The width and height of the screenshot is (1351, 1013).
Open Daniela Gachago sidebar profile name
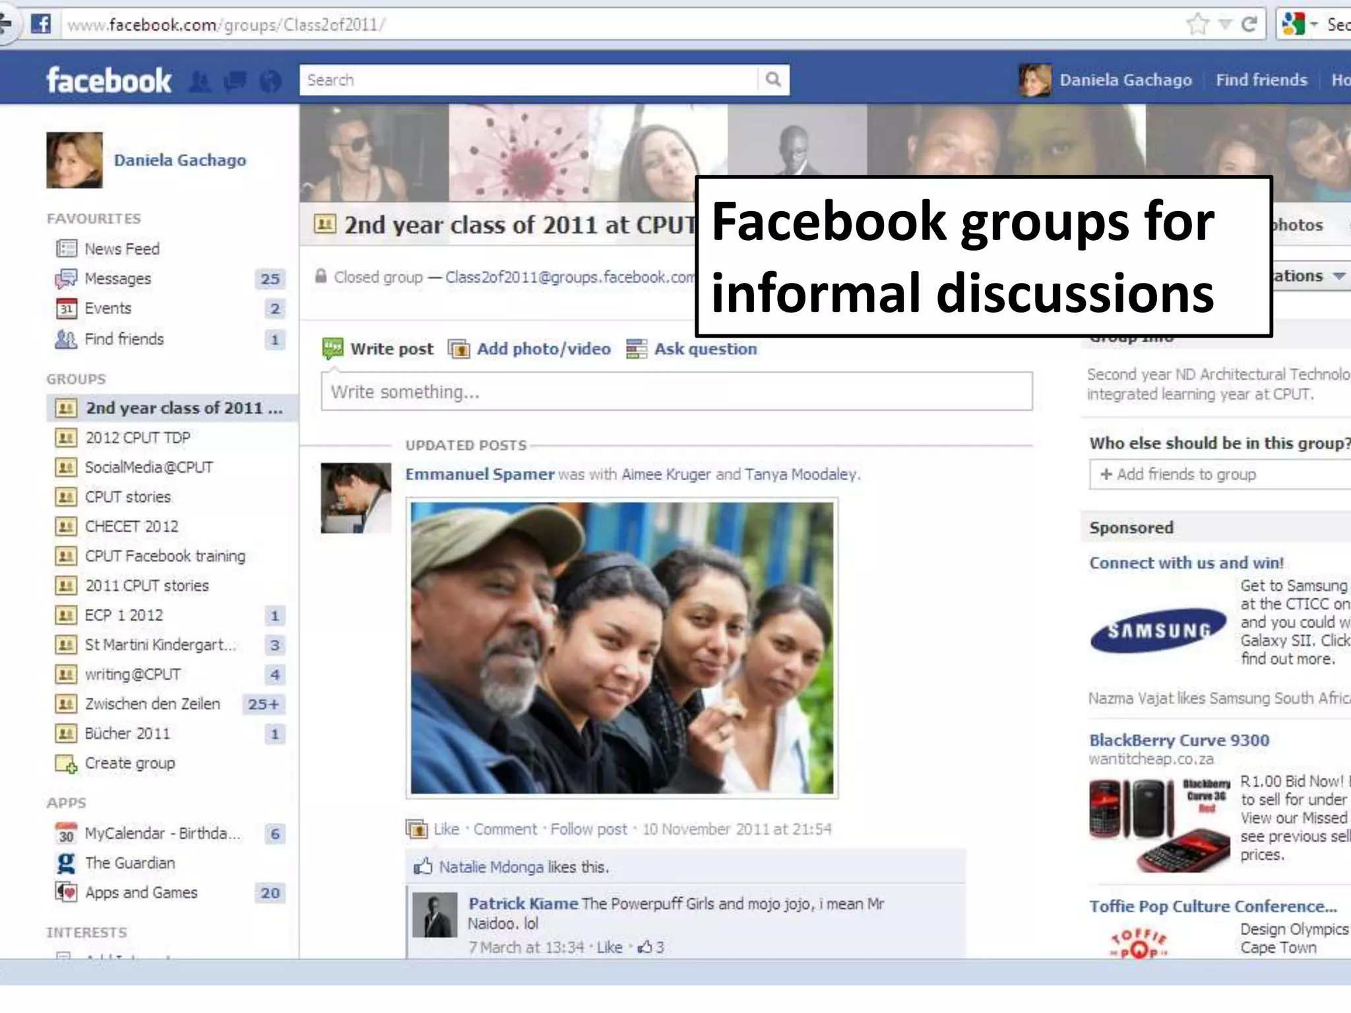pyautogui.click(x=180, y=160)
